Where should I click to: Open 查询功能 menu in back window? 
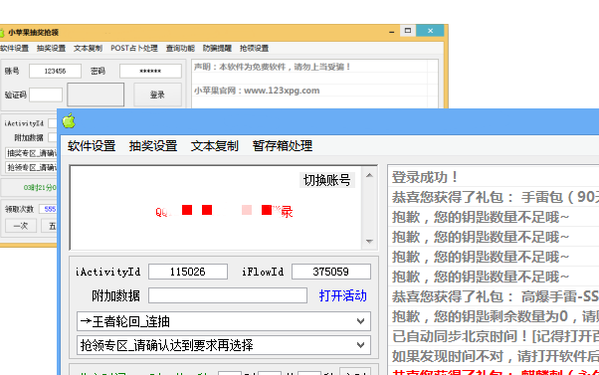coord(180,48)
